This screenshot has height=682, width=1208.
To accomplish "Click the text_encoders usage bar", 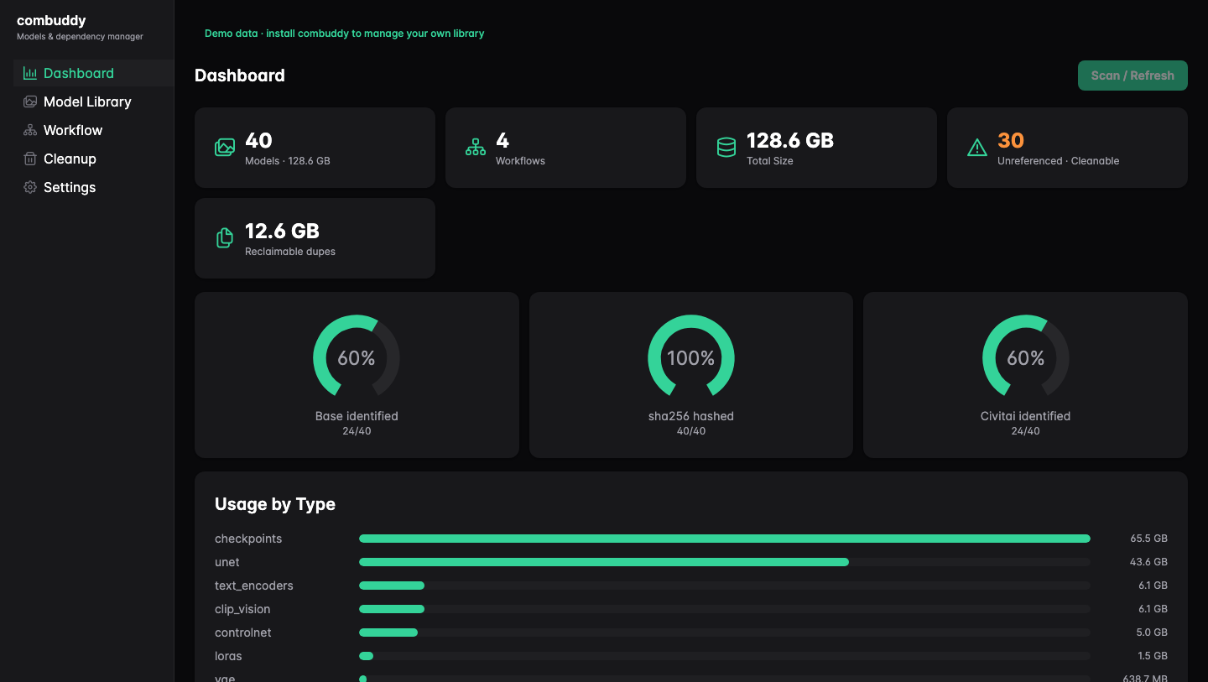I will [725, 586].
